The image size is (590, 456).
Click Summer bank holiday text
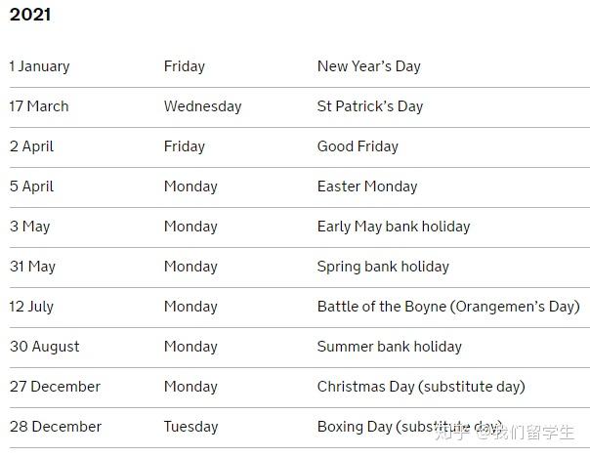[389, 347]
